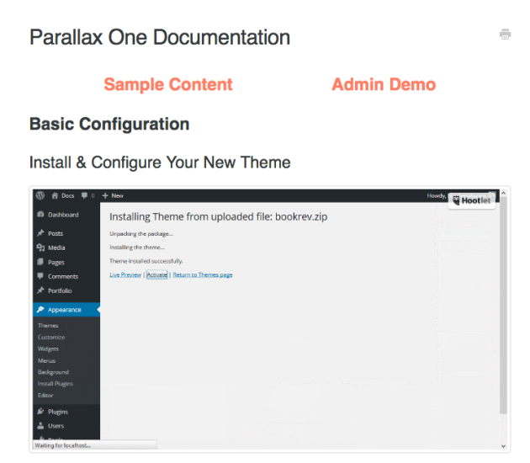
Task: Click the Basic Configuration heading
Action: (109, 124)
